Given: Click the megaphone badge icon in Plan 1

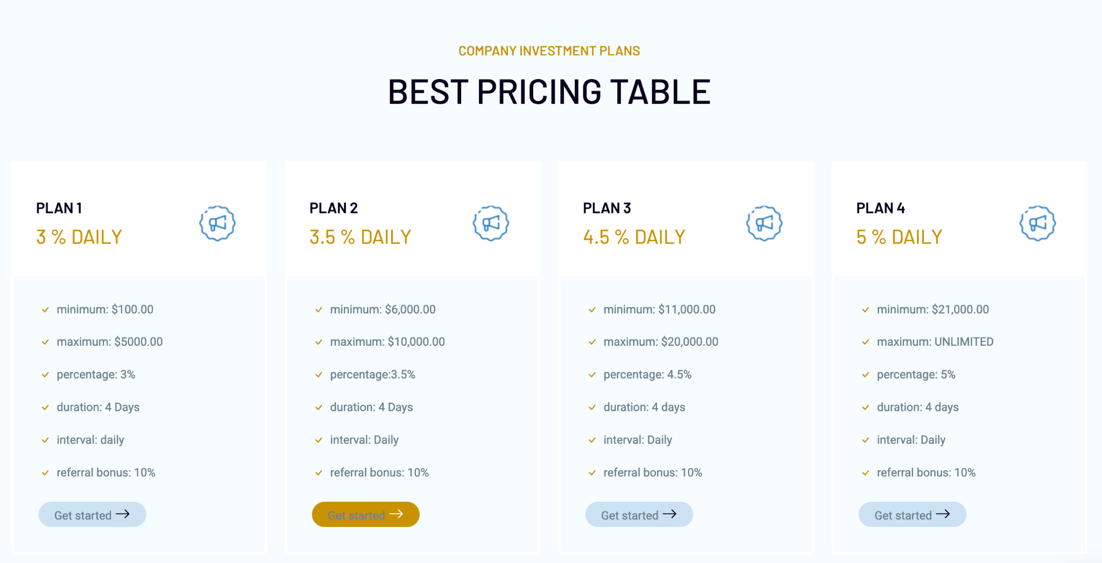Looking at the screenshot, I should (217, 223).
